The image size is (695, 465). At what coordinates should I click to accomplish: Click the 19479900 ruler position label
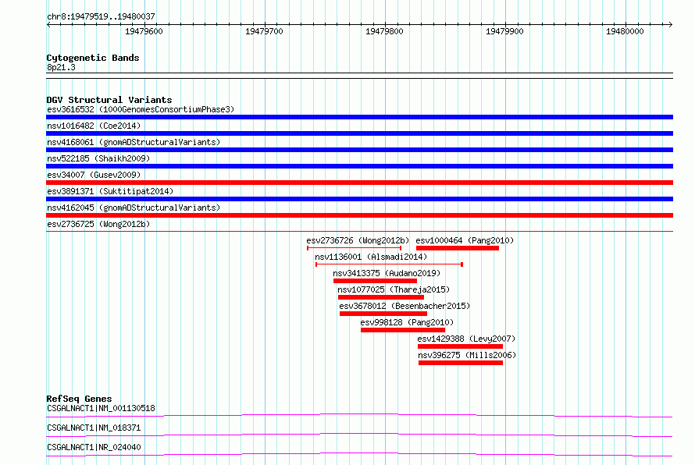point(504,31)
